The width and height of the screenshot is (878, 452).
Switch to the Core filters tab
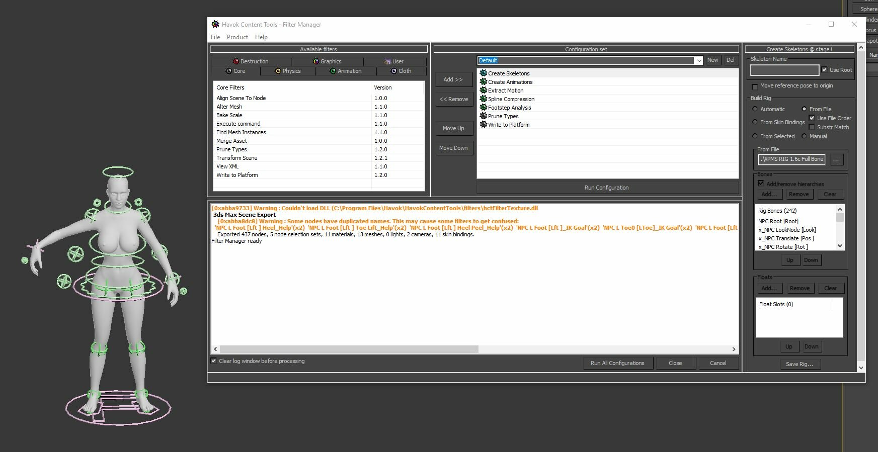coord(235,71)
